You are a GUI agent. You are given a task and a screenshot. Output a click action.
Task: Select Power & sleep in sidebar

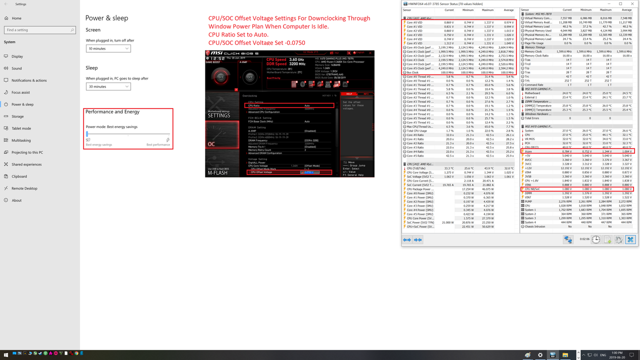22,104
